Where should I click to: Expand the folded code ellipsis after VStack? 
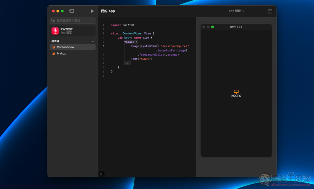128,63
